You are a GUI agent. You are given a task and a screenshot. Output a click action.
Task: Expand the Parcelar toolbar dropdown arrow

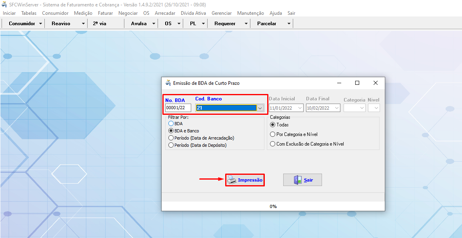(x=289, y=24)
